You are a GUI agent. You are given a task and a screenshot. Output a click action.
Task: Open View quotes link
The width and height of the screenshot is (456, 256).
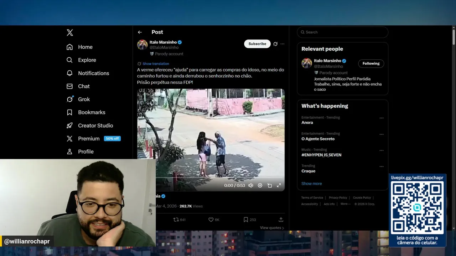272,228
